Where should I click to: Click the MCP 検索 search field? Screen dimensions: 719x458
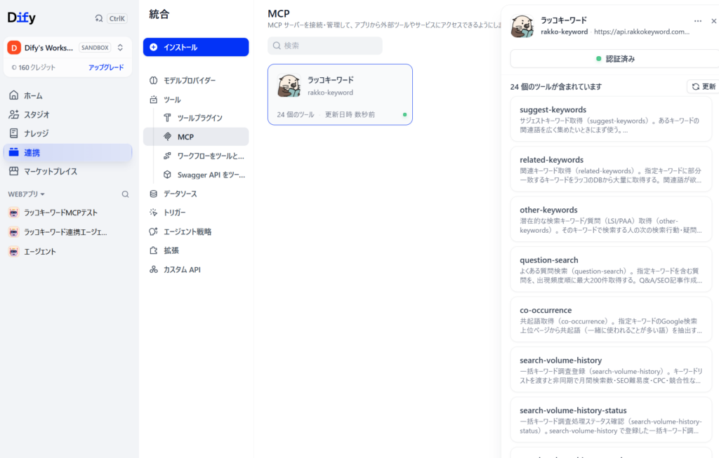click(x=324, y=46)
